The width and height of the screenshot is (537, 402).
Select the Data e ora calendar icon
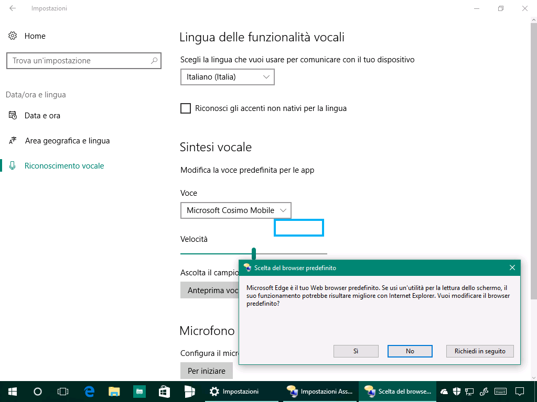[13, 116]
